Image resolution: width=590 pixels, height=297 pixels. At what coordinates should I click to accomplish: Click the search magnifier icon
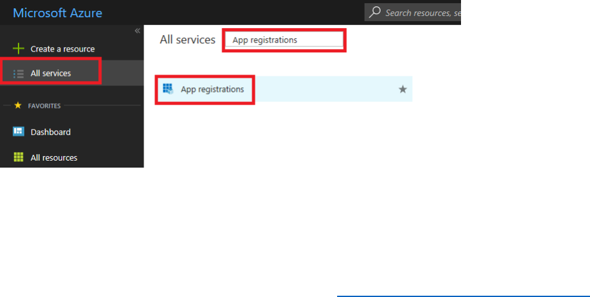pos(375,12)
